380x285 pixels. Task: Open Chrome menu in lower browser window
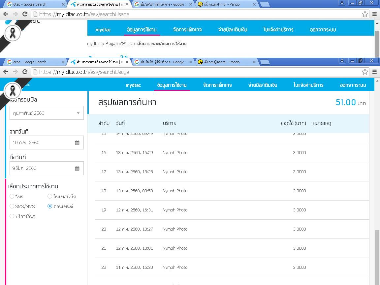coord(374,72)
